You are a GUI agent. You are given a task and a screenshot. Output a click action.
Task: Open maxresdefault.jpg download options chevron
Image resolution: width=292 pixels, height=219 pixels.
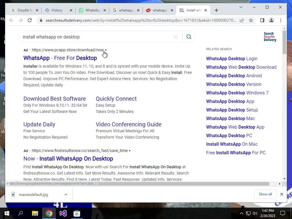coord(66,194)
